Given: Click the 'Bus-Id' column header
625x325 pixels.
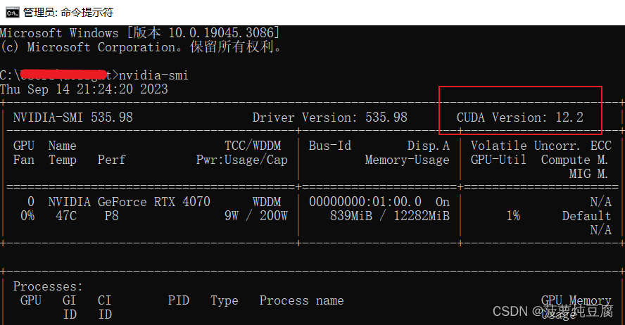Looking at the screenshot, I should [x=330, y=146].
